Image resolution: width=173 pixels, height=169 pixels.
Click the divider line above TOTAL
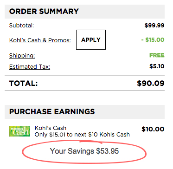[84, 75]
